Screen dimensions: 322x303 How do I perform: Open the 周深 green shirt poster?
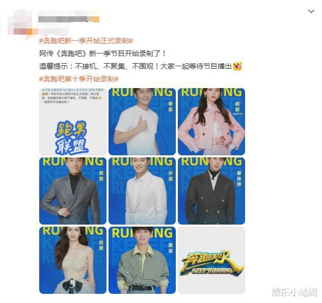[x=142, y=260]
